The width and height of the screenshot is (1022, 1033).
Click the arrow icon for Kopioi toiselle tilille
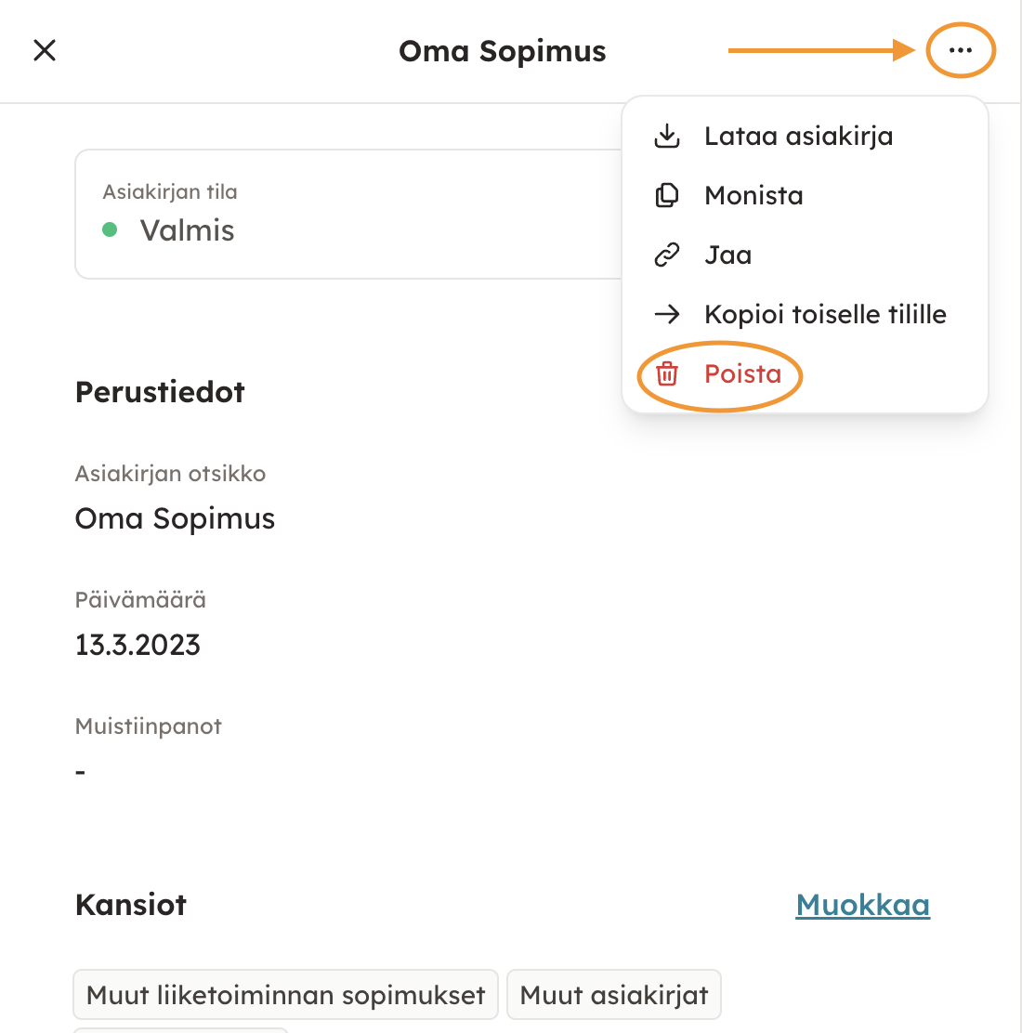pos(667,315)
